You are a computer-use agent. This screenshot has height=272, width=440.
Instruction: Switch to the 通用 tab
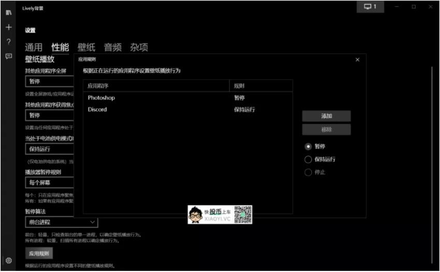[34, 47]
